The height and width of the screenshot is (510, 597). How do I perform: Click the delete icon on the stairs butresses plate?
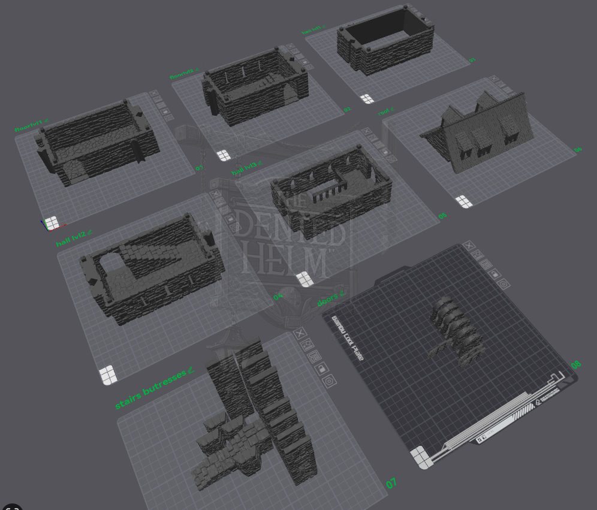point(301,332)
